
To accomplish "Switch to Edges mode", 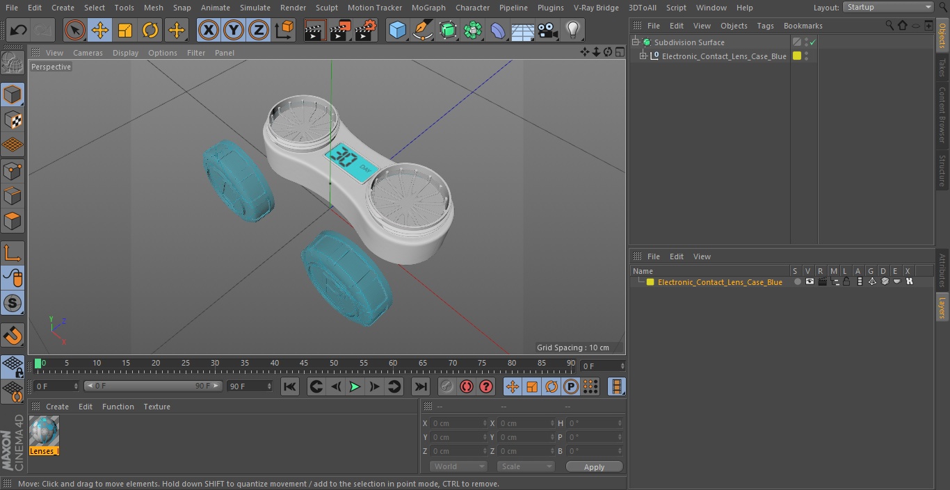I will point(13,195).
